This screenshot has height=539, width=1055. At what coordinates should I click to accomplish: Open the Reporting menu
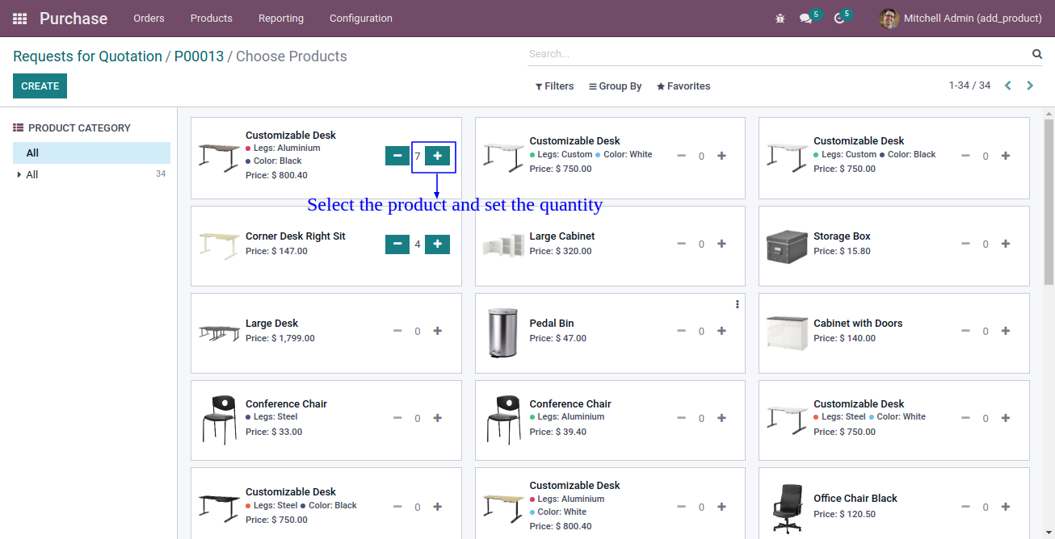[281, 19]
